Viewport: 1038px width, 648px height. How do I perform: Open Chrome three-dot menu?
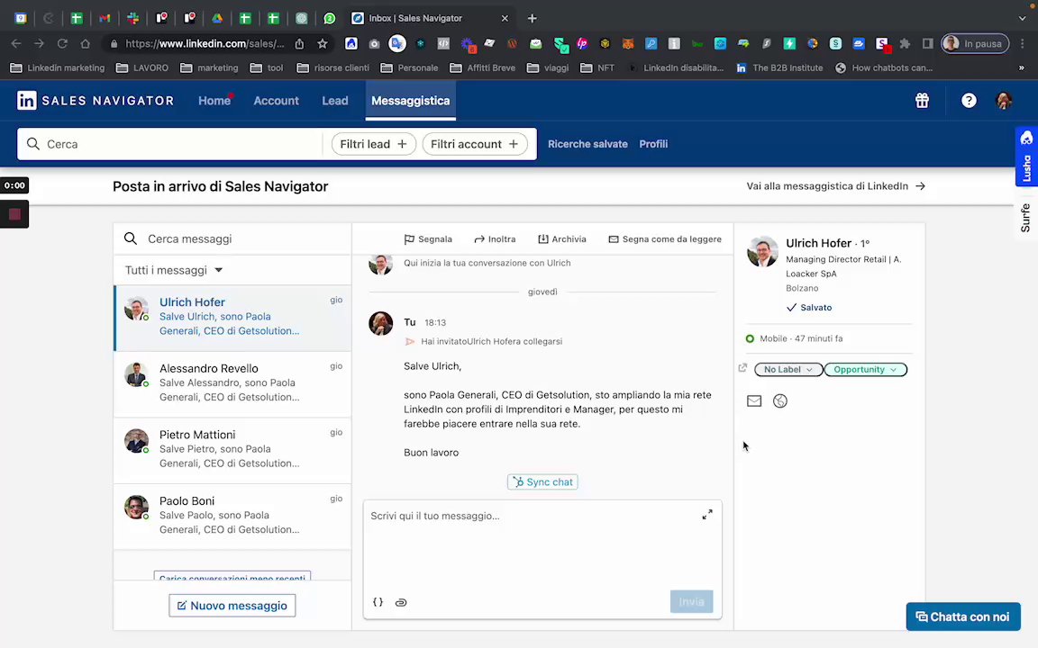click(x=1023, y=43)
